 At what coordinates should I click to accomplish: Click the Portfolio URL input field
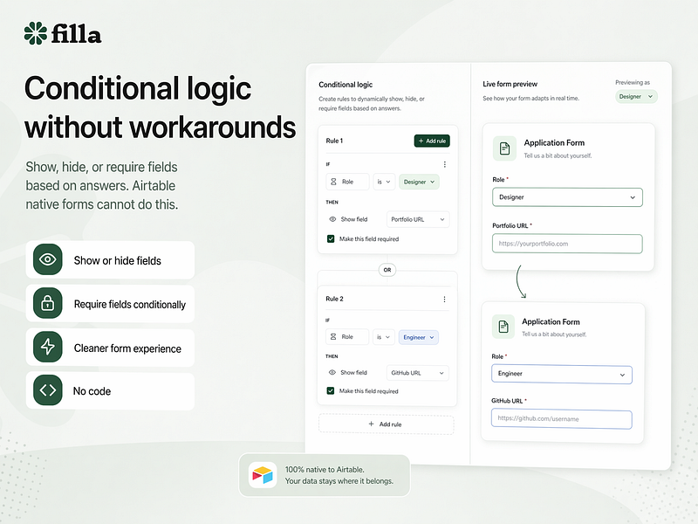tap(567, 244)
